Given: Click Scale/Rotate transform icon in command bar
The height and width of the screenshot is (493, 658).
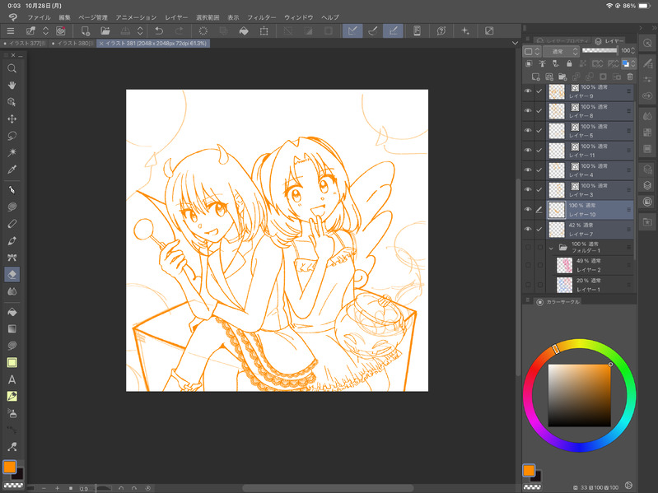Looking at the screenshot, I should (264, 30).
